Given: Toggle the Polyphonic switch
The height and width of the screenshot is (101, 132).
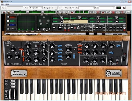Looking at the screenshot, I should (x=117, y=60).
